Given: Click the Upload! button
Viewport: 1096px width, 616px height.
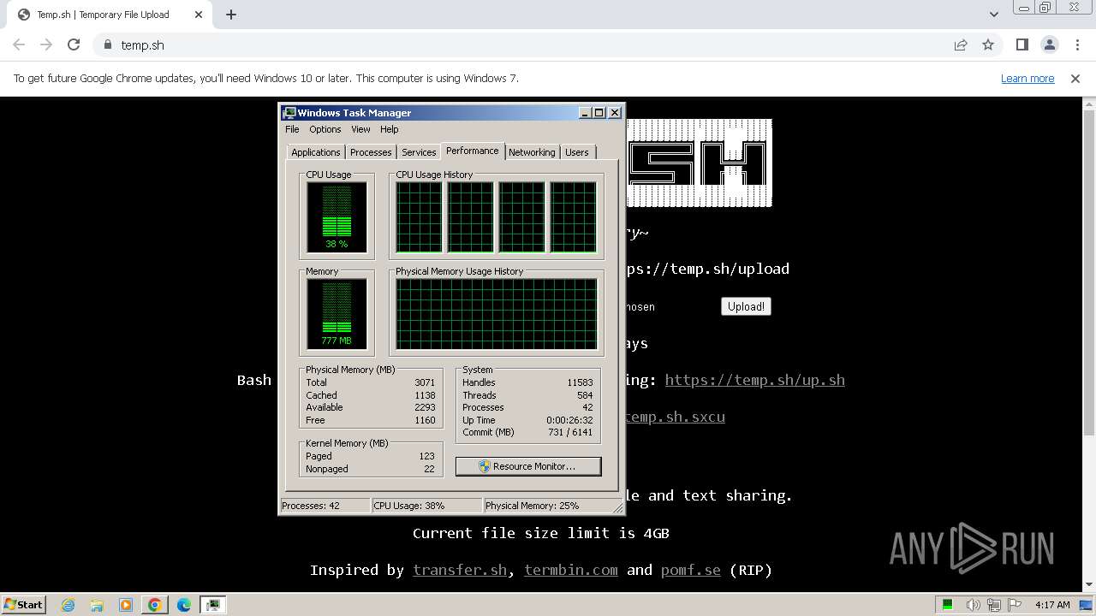Looking at the screenshot, I should coord(746,306).
